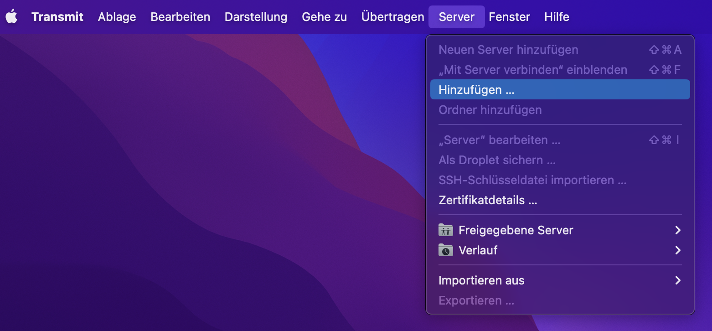This screenshot has height=331, width=712.
Task: Open the Darstellung menu
Action: [256, 17]
